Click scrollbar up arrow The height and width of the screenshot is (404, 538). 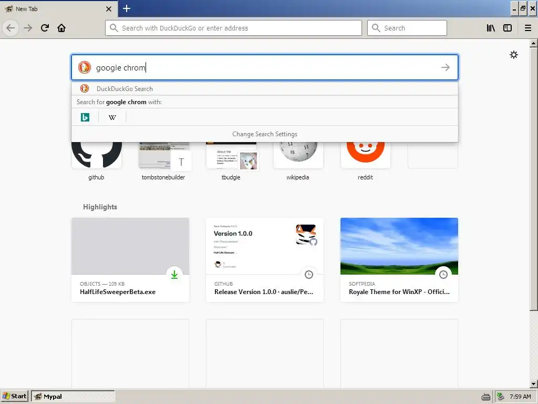pos(533,43)
